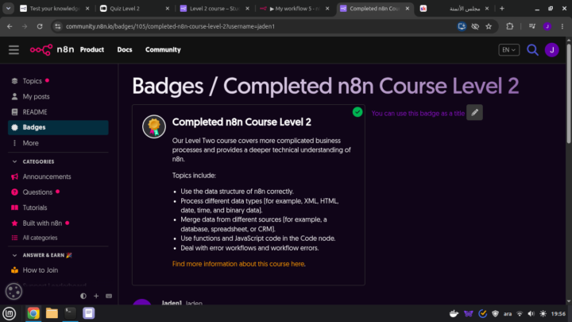Click the Completed n8n Course badge medal image

(x=154, y=126)
